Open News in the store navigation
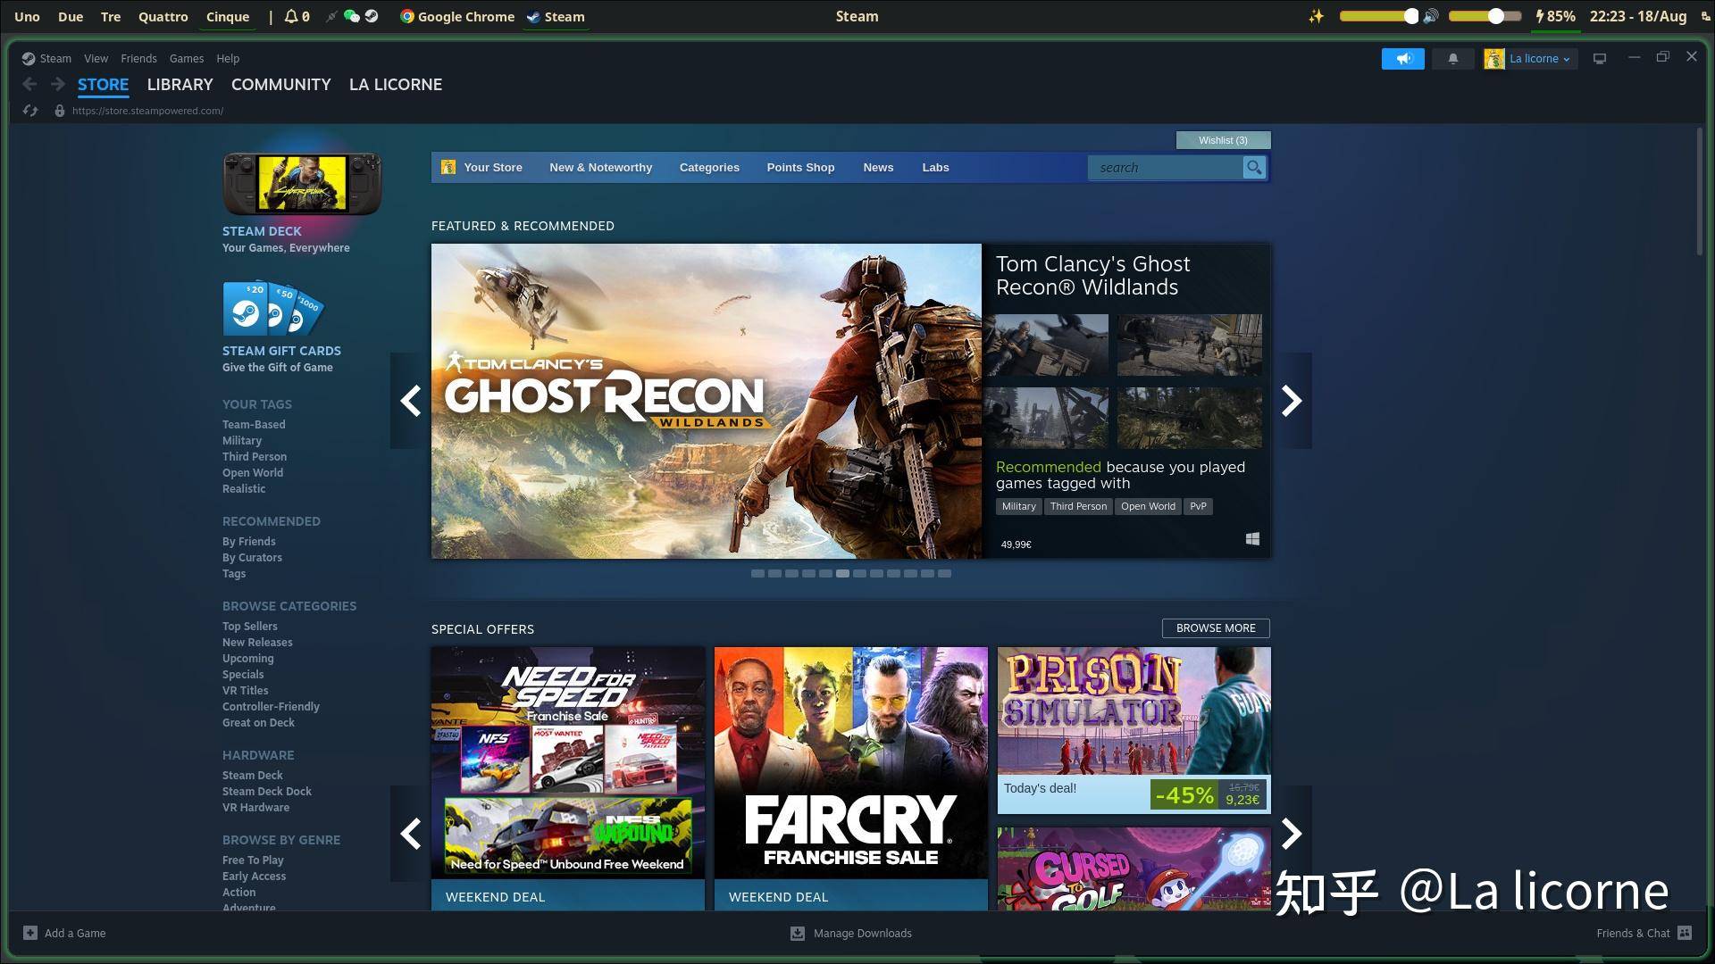This screenshot has width=1715, height=964. 878,167
